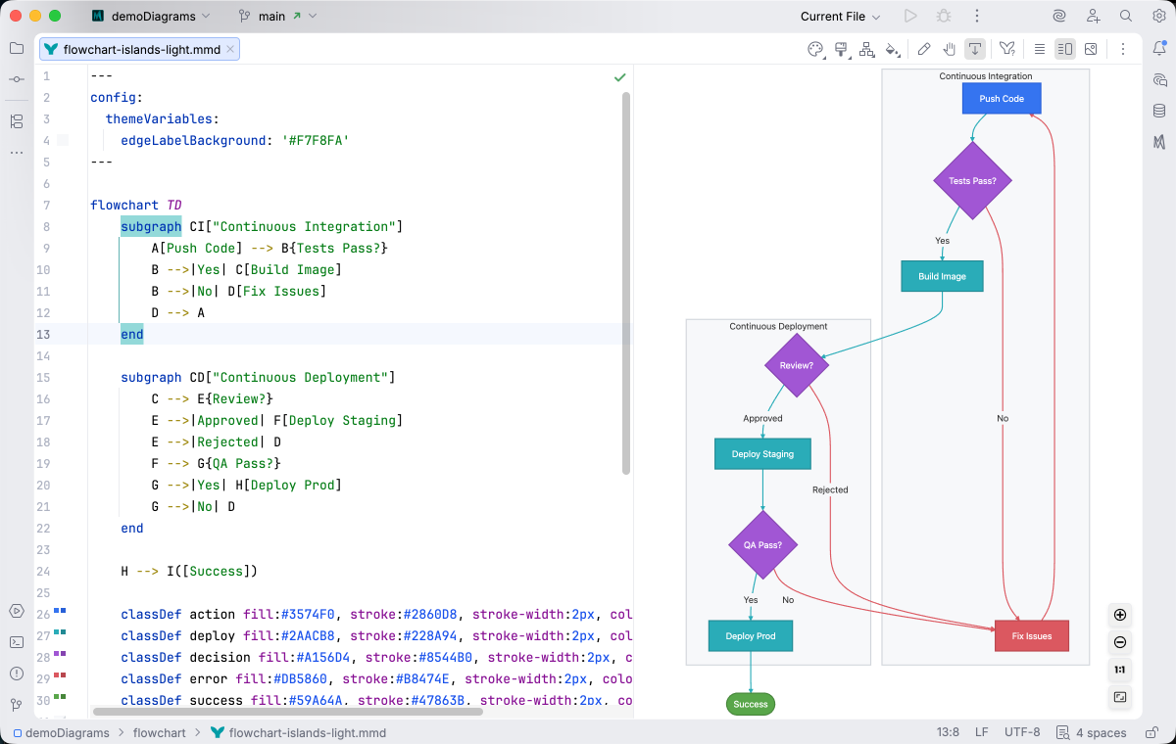Open the Database tool window
Screen dimensions: 1176x744
1159,111
